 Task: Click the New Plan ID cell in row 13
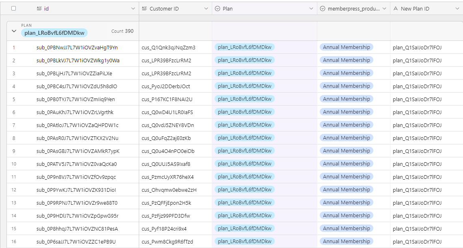tap(417, 203)
